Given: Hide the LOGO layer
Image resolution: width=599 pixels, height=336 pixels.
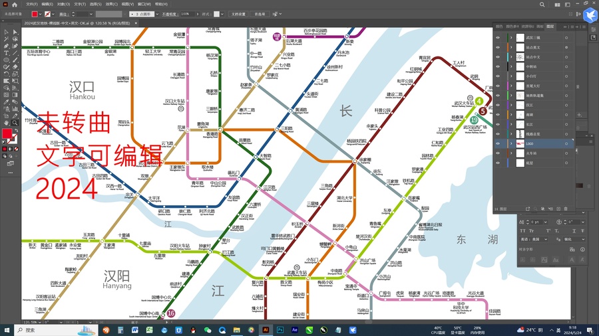Looking at the screenshot, I should [x=497, y=143].
